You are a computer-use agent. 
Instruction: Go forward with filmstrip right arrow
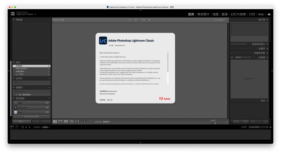tap(29, 127)
